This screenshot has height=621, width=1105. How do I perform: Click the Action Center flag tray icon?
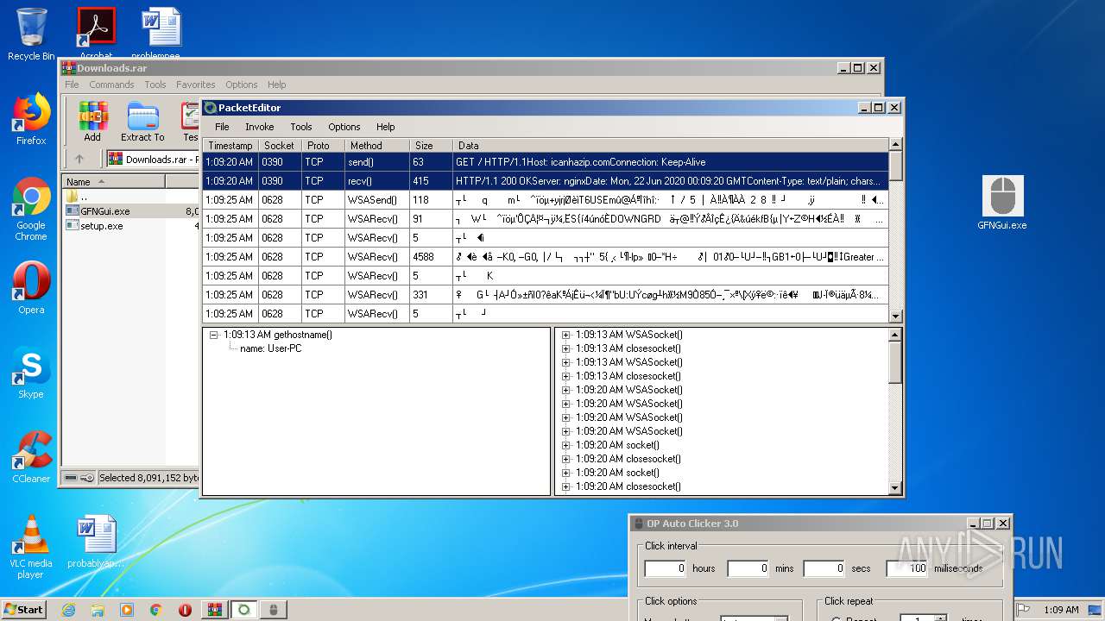(1023, 610)
